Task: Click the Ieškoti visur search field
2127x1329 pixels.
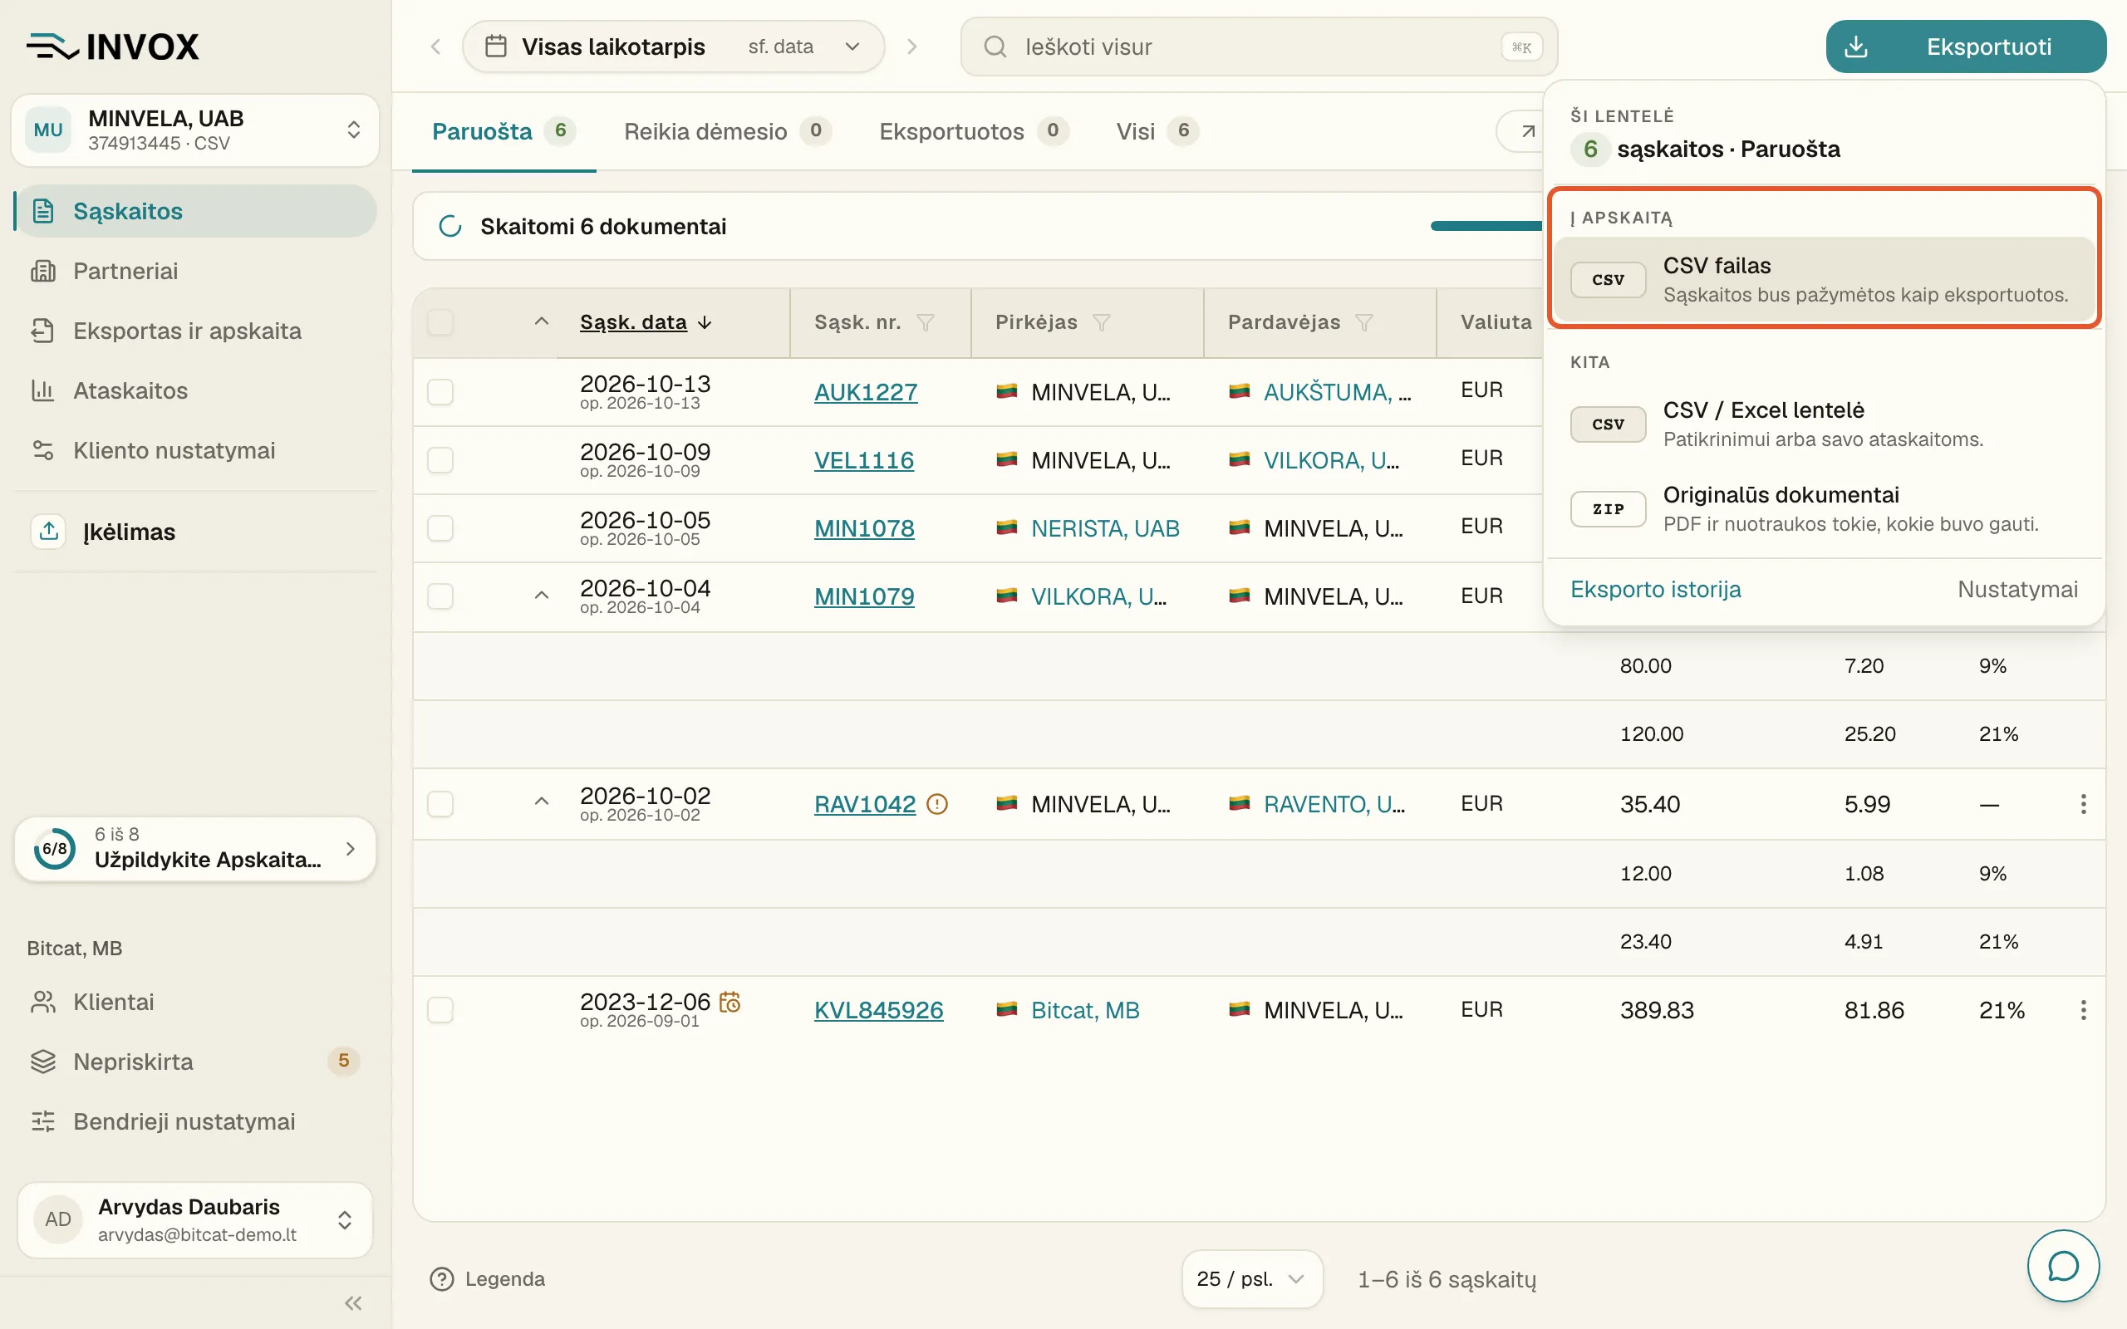Action: tap(1258, 47)
